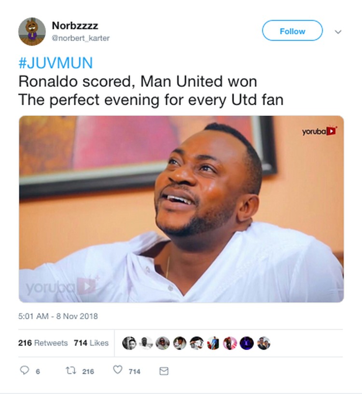The image size is (362, 394).
Task: Open Norbzzzz profile avatar picture
Action: (x=32, y=32)
